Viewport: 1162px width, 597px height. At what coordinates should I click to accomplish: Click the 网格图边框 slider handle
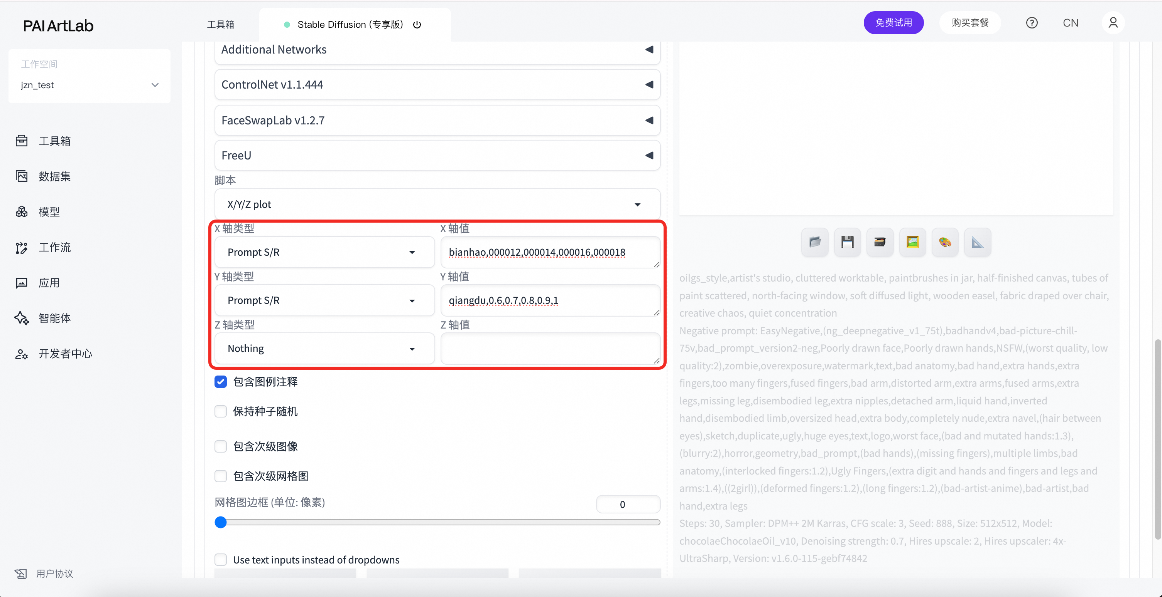tap(221, 522)
